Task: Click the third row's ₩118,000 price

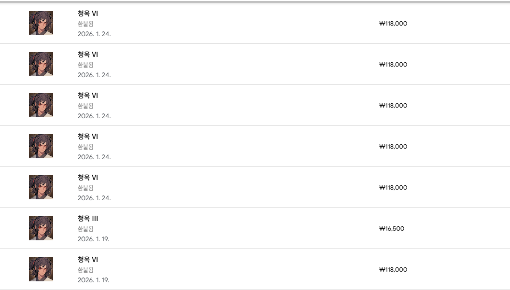Action: [393, 106]
